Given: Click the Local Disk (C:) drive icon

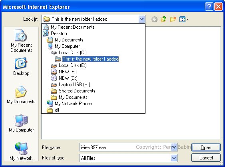Looking at the screenshot, I should point(54,53).
